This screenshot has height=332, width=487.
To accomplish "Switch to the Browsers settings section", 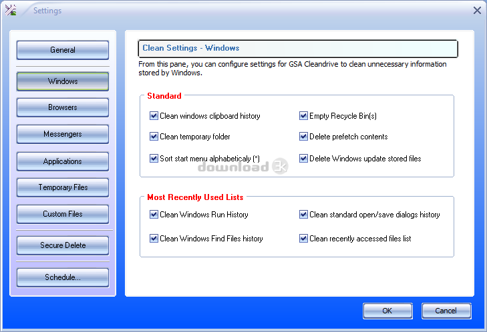I will tap(63, 107).
